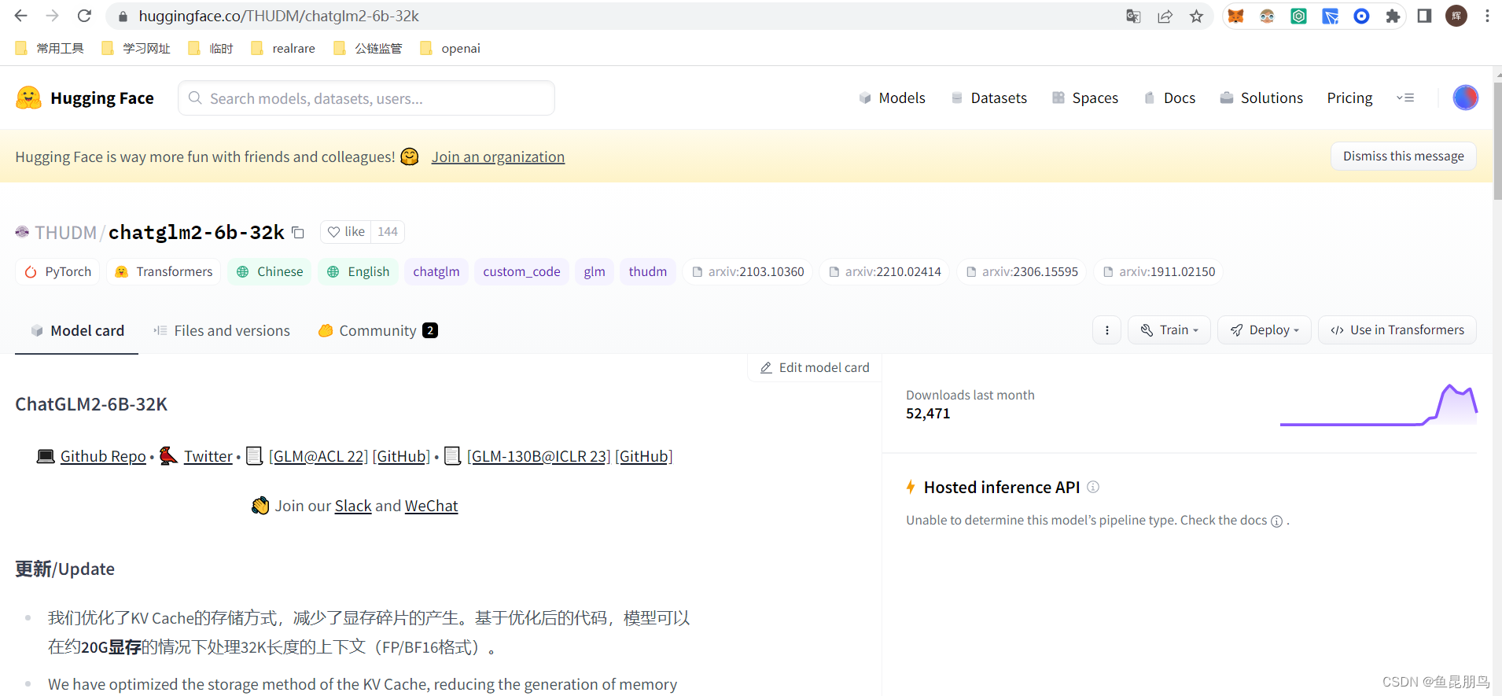Click docs info icon after Check the docs
1502x696 pixels.
(1276, 521)
